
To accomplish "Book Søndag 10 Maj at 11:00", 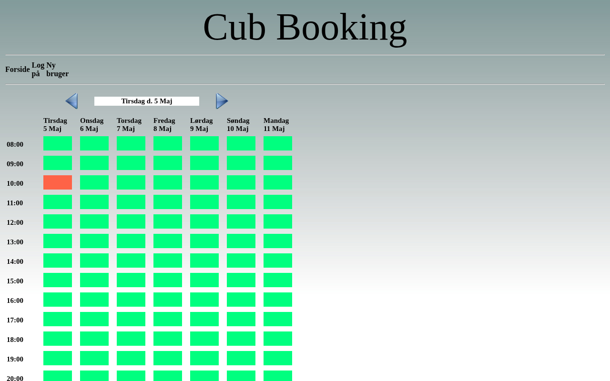I will tap(241, 202).
